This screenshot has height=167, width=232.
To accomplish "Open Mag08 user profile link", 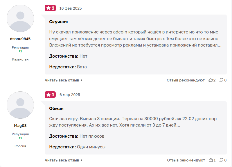I will (x=20, y=125).
